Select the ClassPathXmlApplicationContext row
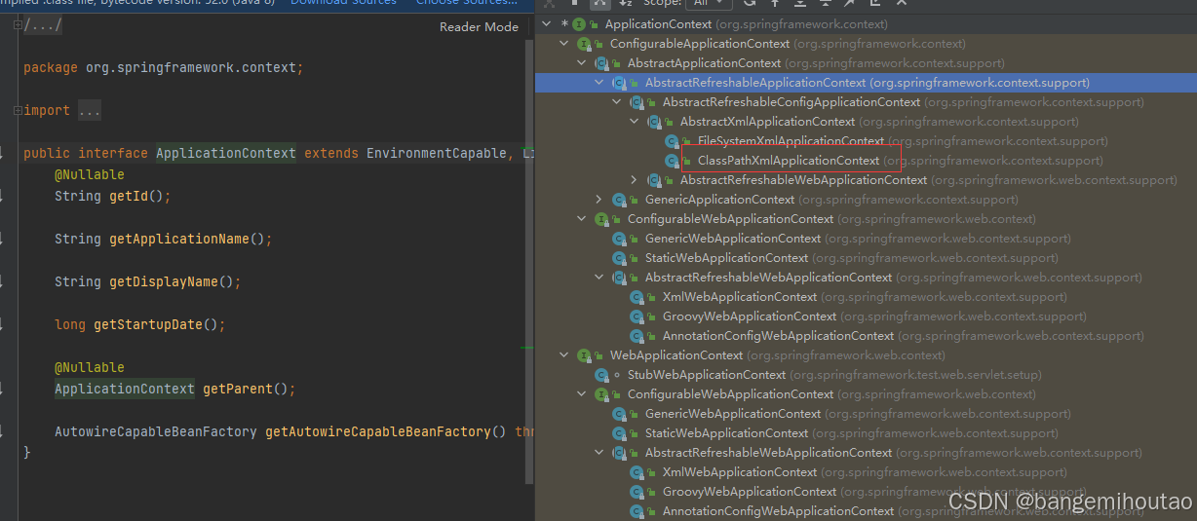The height and width of the screenshot is (521, 1197). pyautogui.click(x=866, y=161)
